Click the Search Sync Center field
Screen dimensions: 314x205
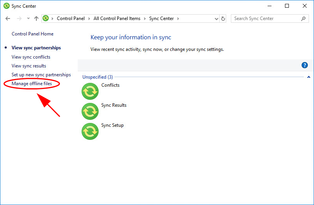pos(266,18)
